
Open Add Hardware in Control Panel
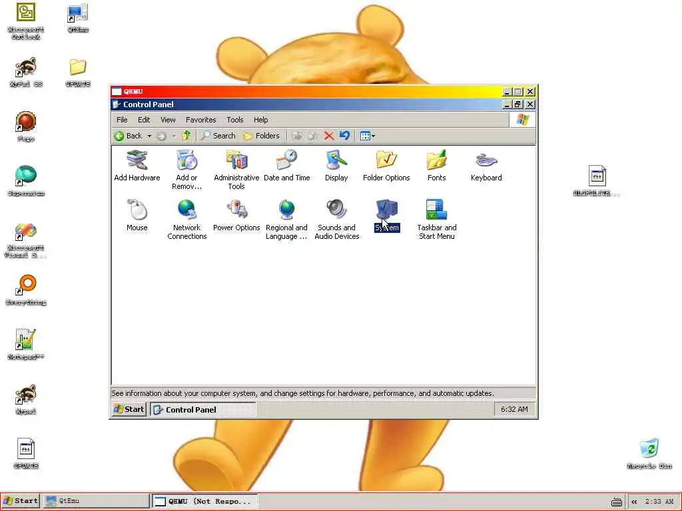(137, 166)
